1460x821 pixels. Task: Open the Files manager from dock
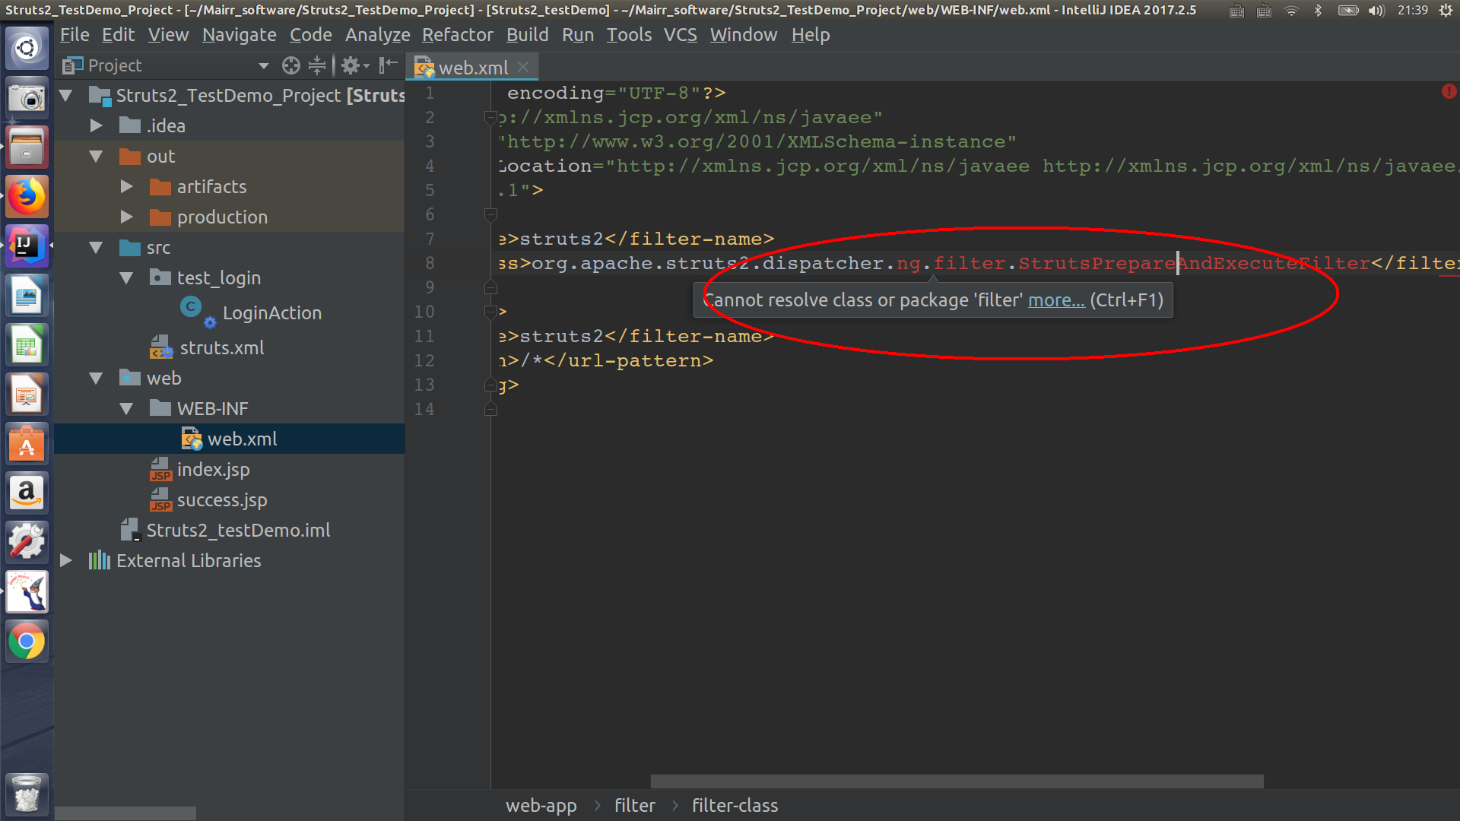[27, 147]
